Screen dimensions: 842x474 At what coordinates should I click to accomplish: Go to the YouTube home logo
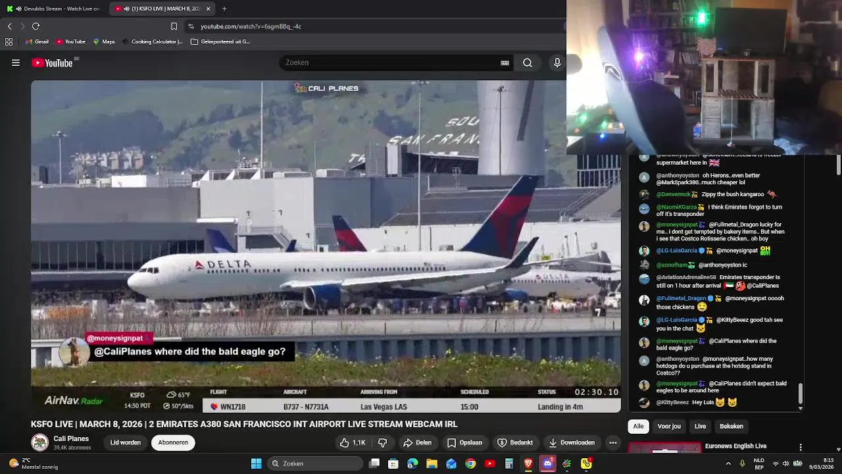pyautogui.click(x=52, y=63)
